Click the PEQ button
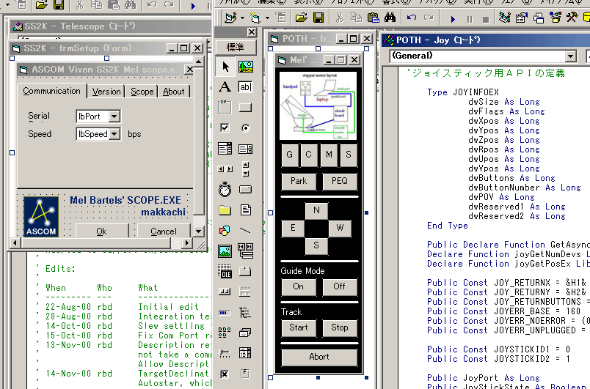This screenshot has height=389, width=590. [x=340, y=182]
